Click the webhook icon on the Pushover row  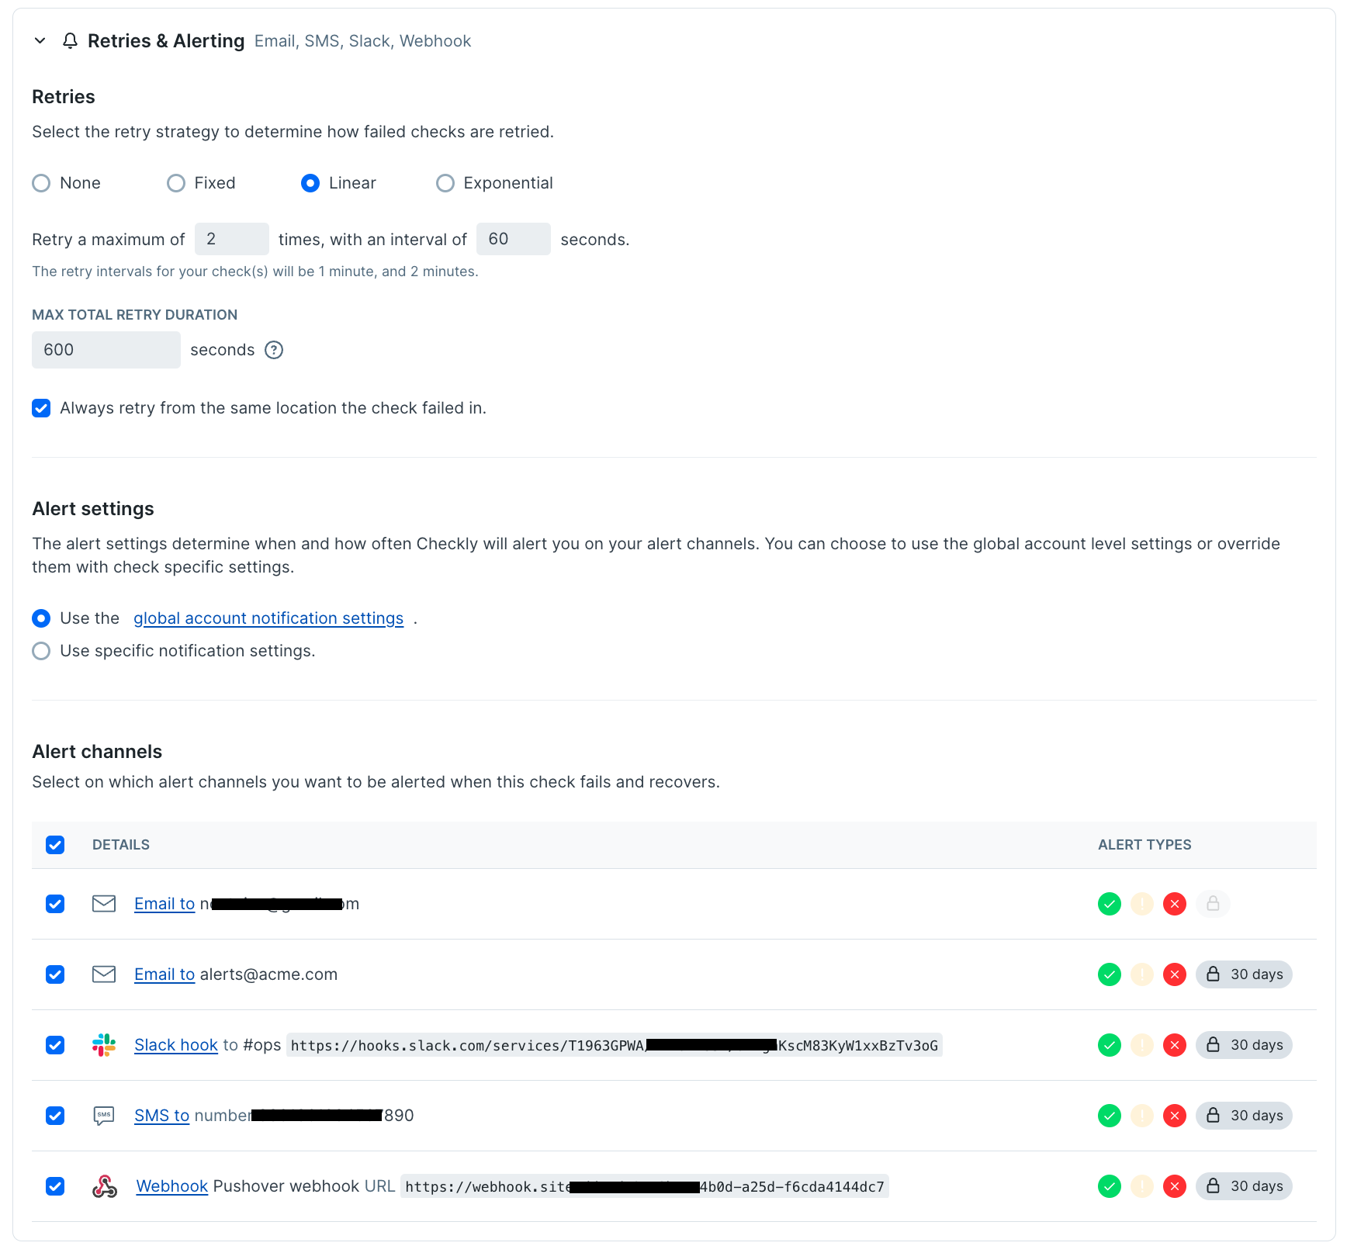click(103, 1186)
